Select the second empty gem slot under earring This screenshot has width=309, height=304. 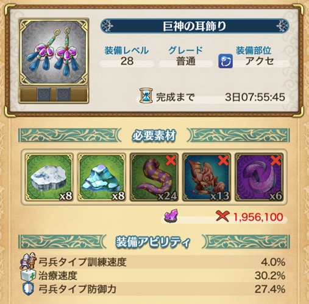point(63,94)
